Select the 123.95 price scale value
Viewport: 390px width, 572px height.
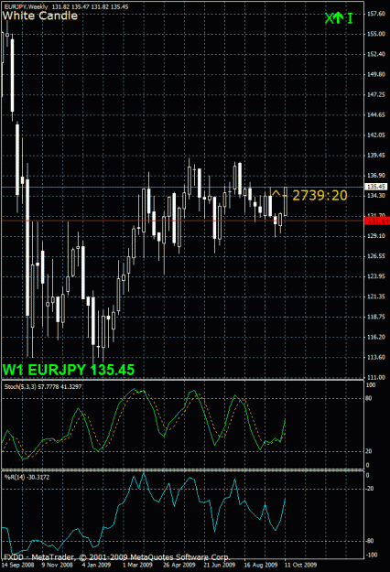pos(376,276)
